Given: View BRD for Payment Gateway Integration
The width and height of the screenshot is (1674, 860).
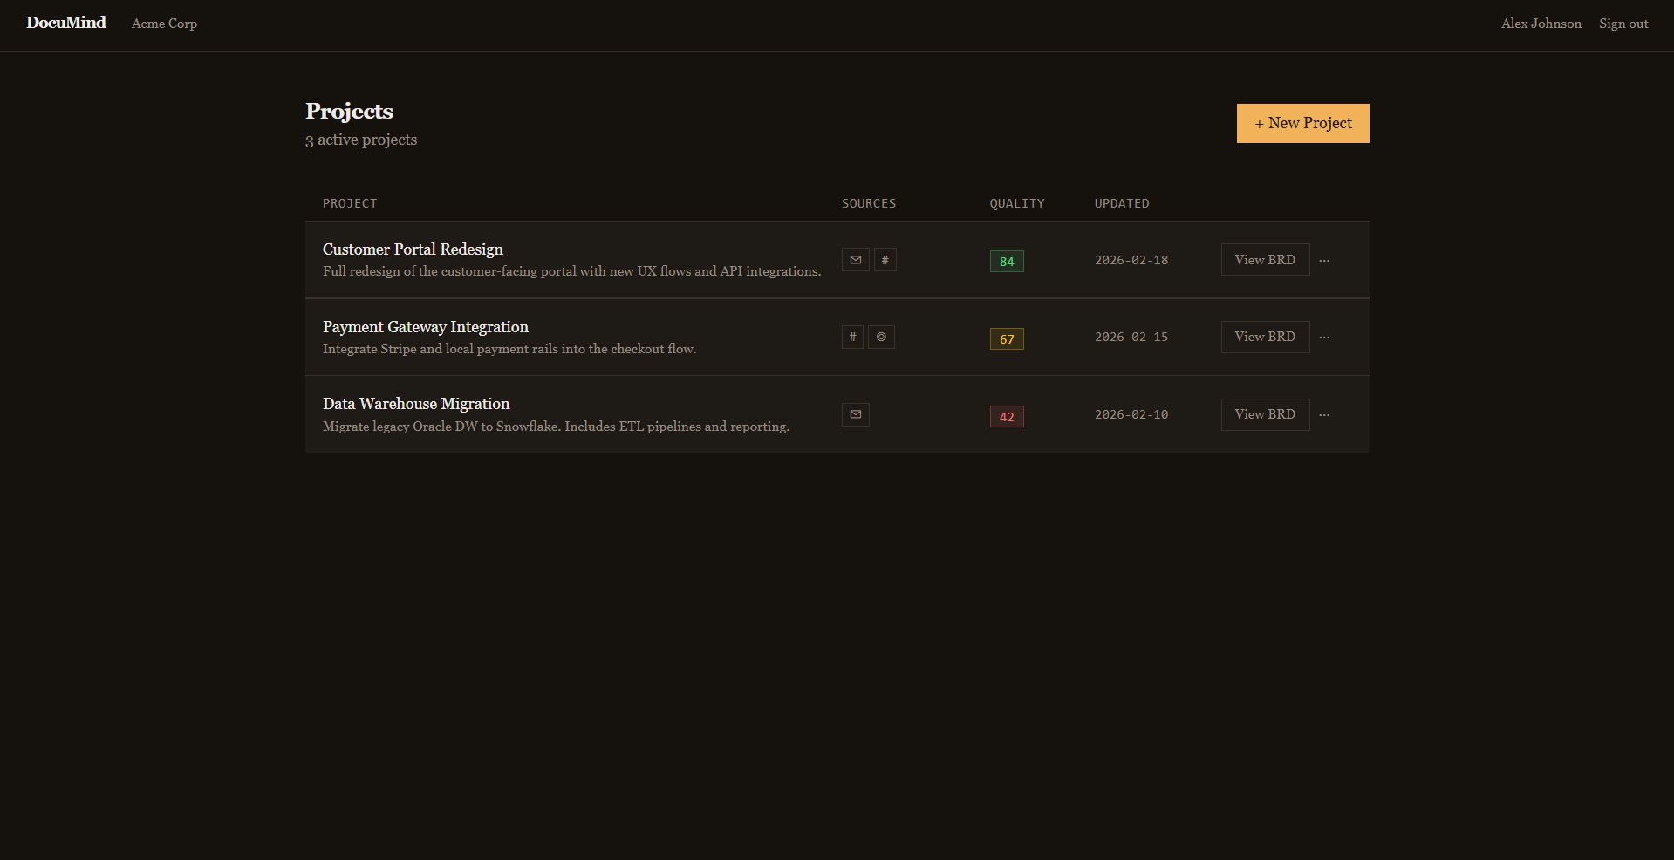Looking at the screenshot, I should tap(1265, 337).
